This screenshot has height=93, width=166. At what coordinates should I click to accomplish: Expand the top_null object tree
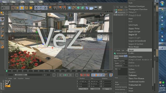click(x=114, y=15)
